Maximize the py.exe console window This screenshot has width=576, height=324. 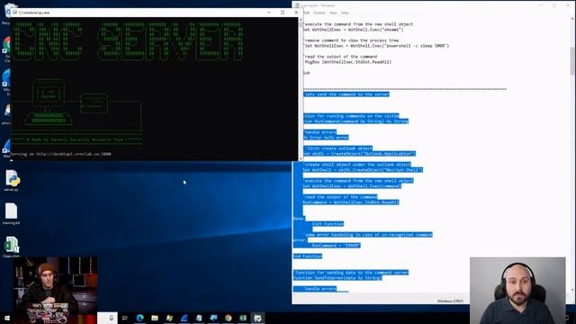(283, 12)
